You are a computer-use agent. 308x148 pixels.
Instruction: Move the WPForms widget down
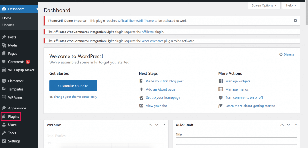pyautogui.click(x=156, y=125)
